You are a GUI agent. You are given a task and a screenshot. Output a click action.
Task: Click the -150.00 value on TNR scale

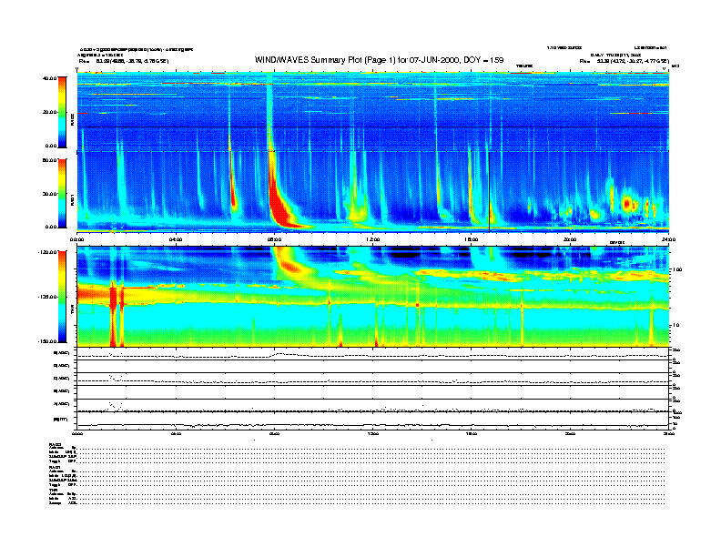click(x=47, y=341)
